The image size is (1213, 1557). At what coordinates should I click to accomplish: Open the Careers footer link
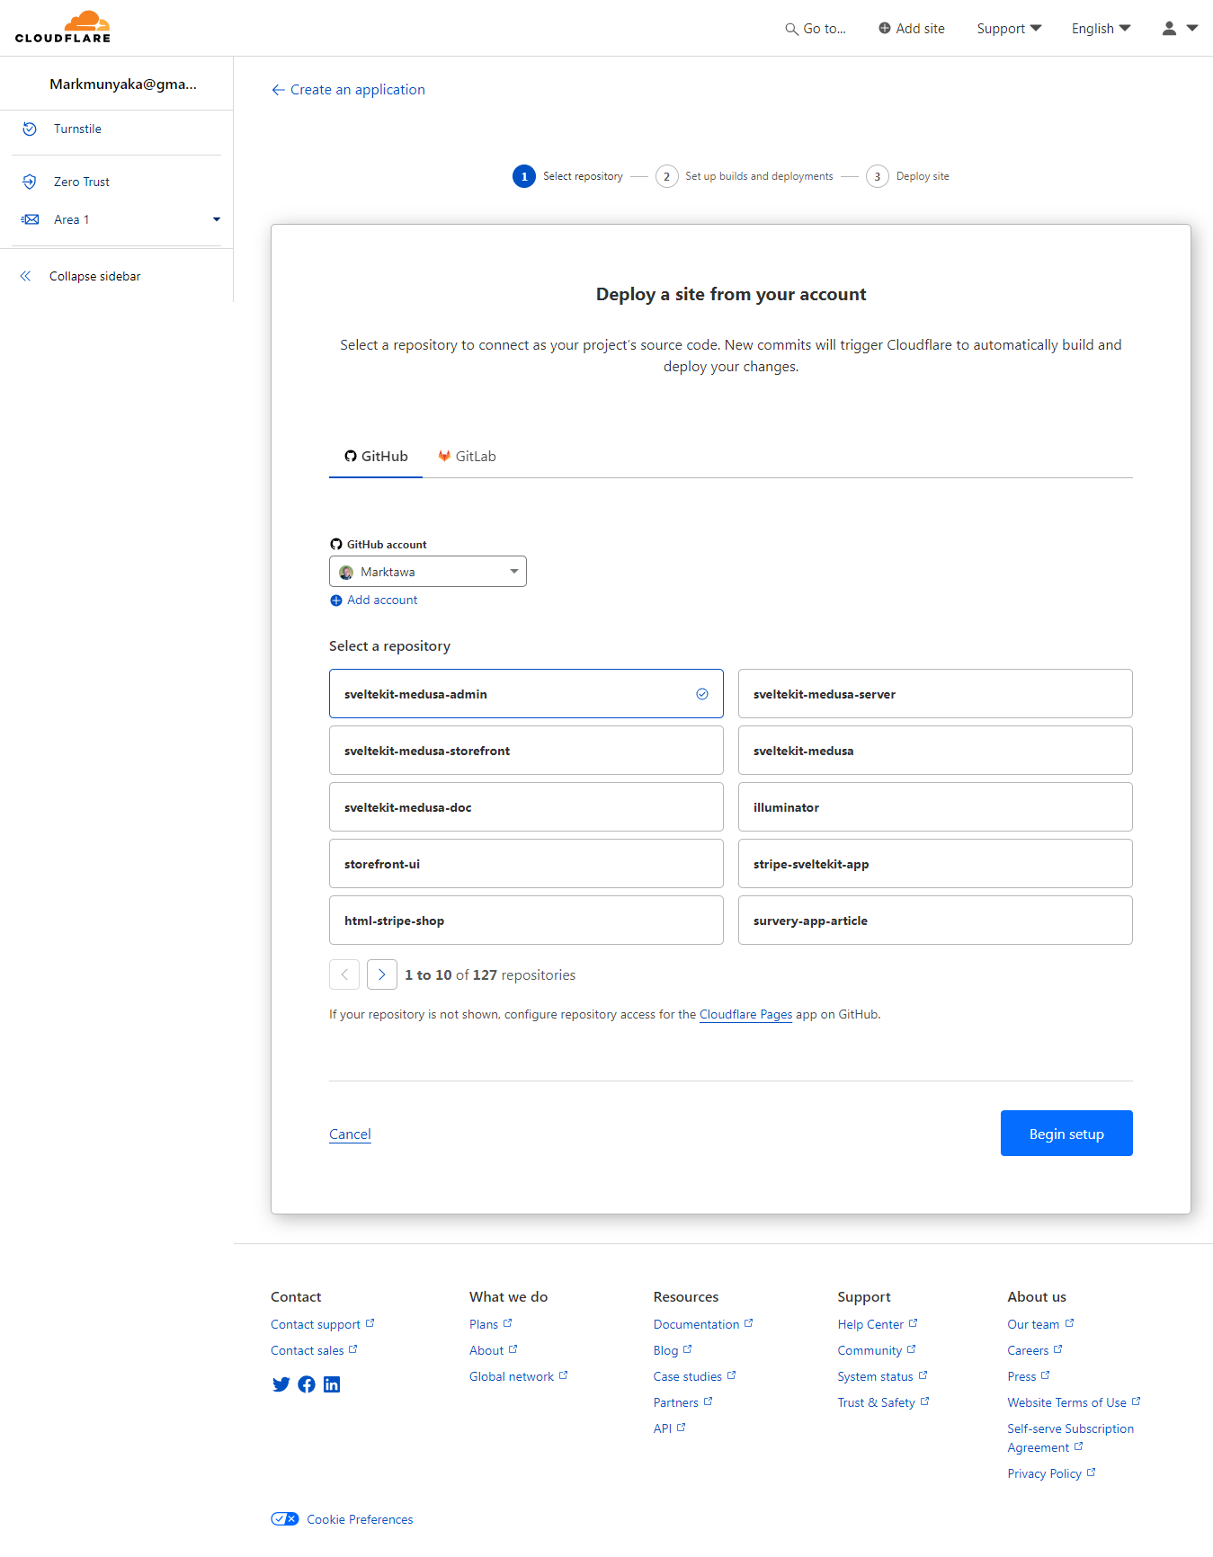pos(1035,1350)
